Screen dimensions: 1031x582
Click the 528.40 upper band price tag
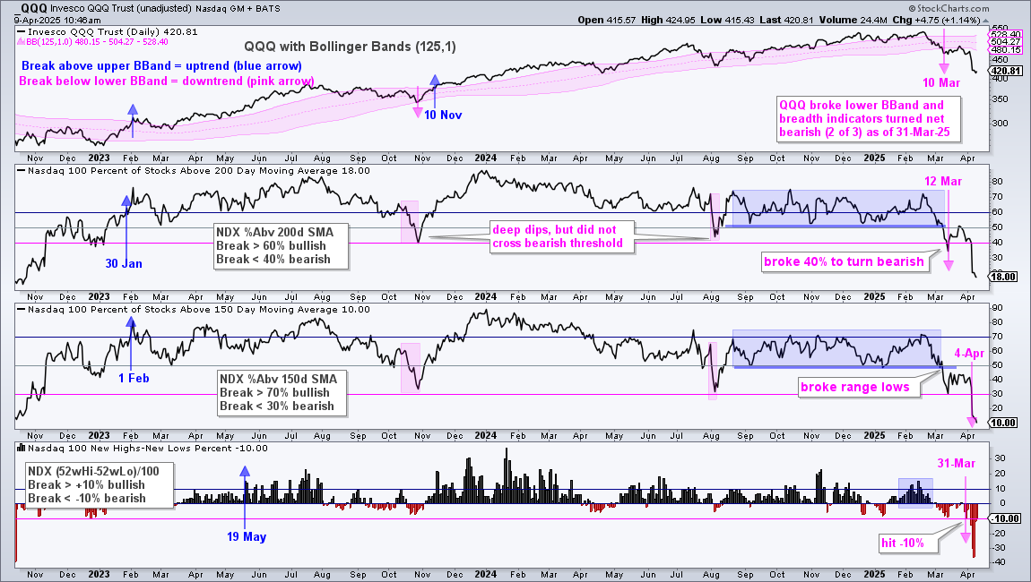pos(1006,34)
